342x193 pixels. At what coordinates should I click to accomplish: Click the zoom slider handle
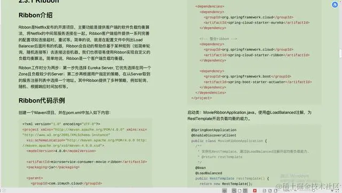[x=314, y=191]
